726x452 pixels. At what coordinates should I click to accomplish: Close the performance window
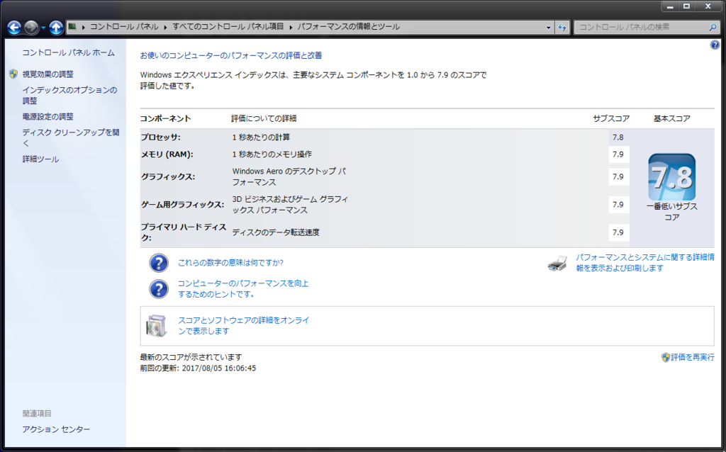pos(708,6)
